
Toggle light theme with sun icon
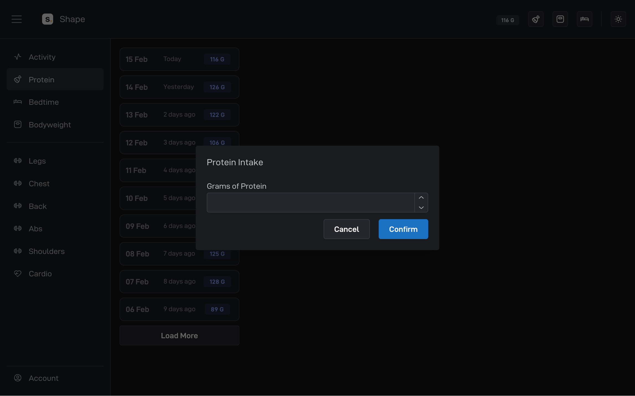(x=618, y=19)
